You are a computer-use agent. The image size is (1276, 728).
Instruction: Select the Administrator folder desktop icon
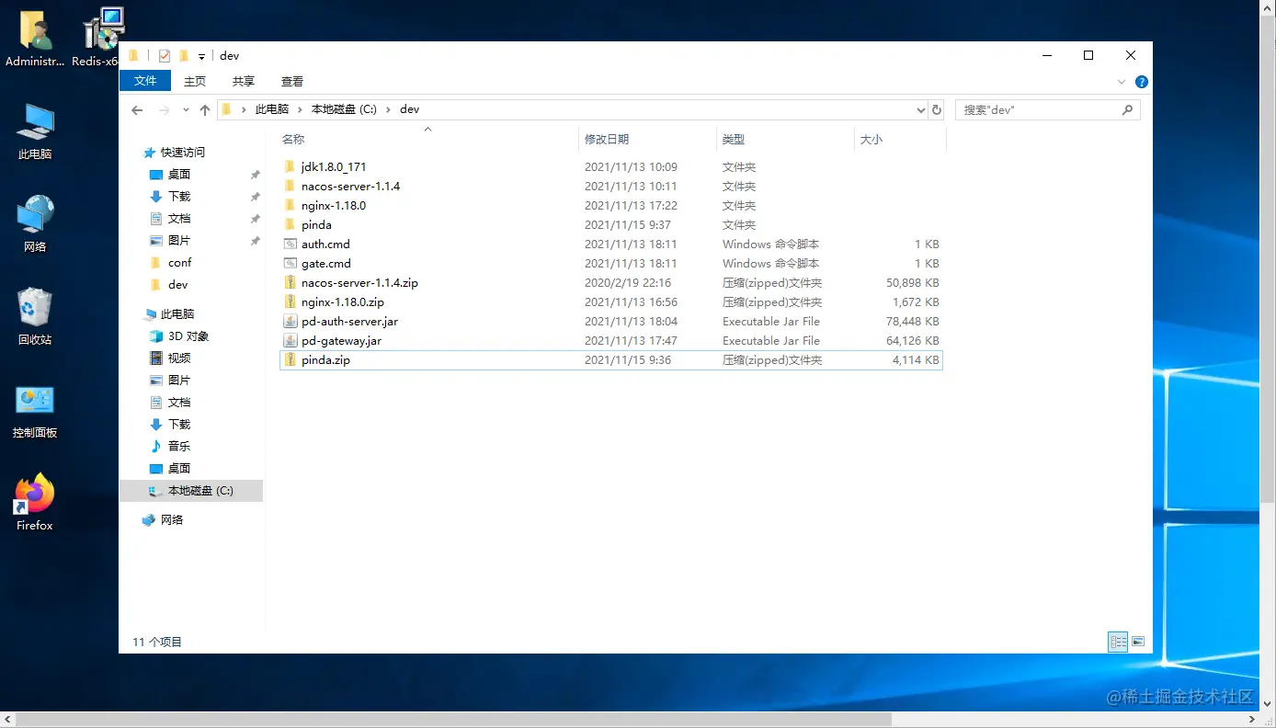pos(35,40)
